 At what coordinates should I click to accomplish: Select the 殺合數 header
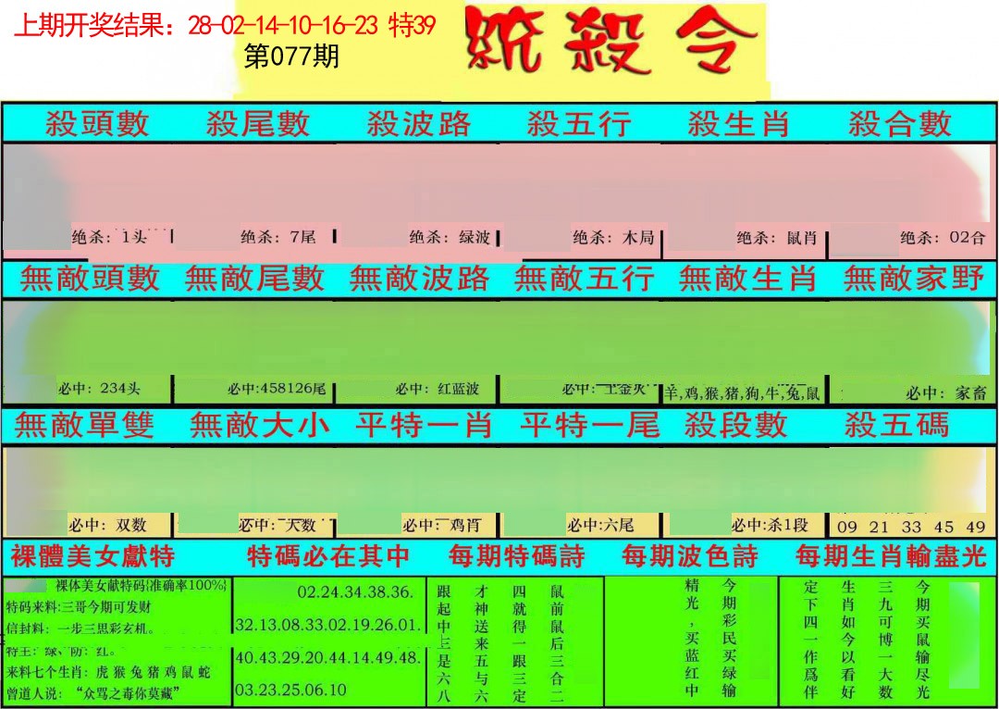pyautogui.click(x=899, y=123)
